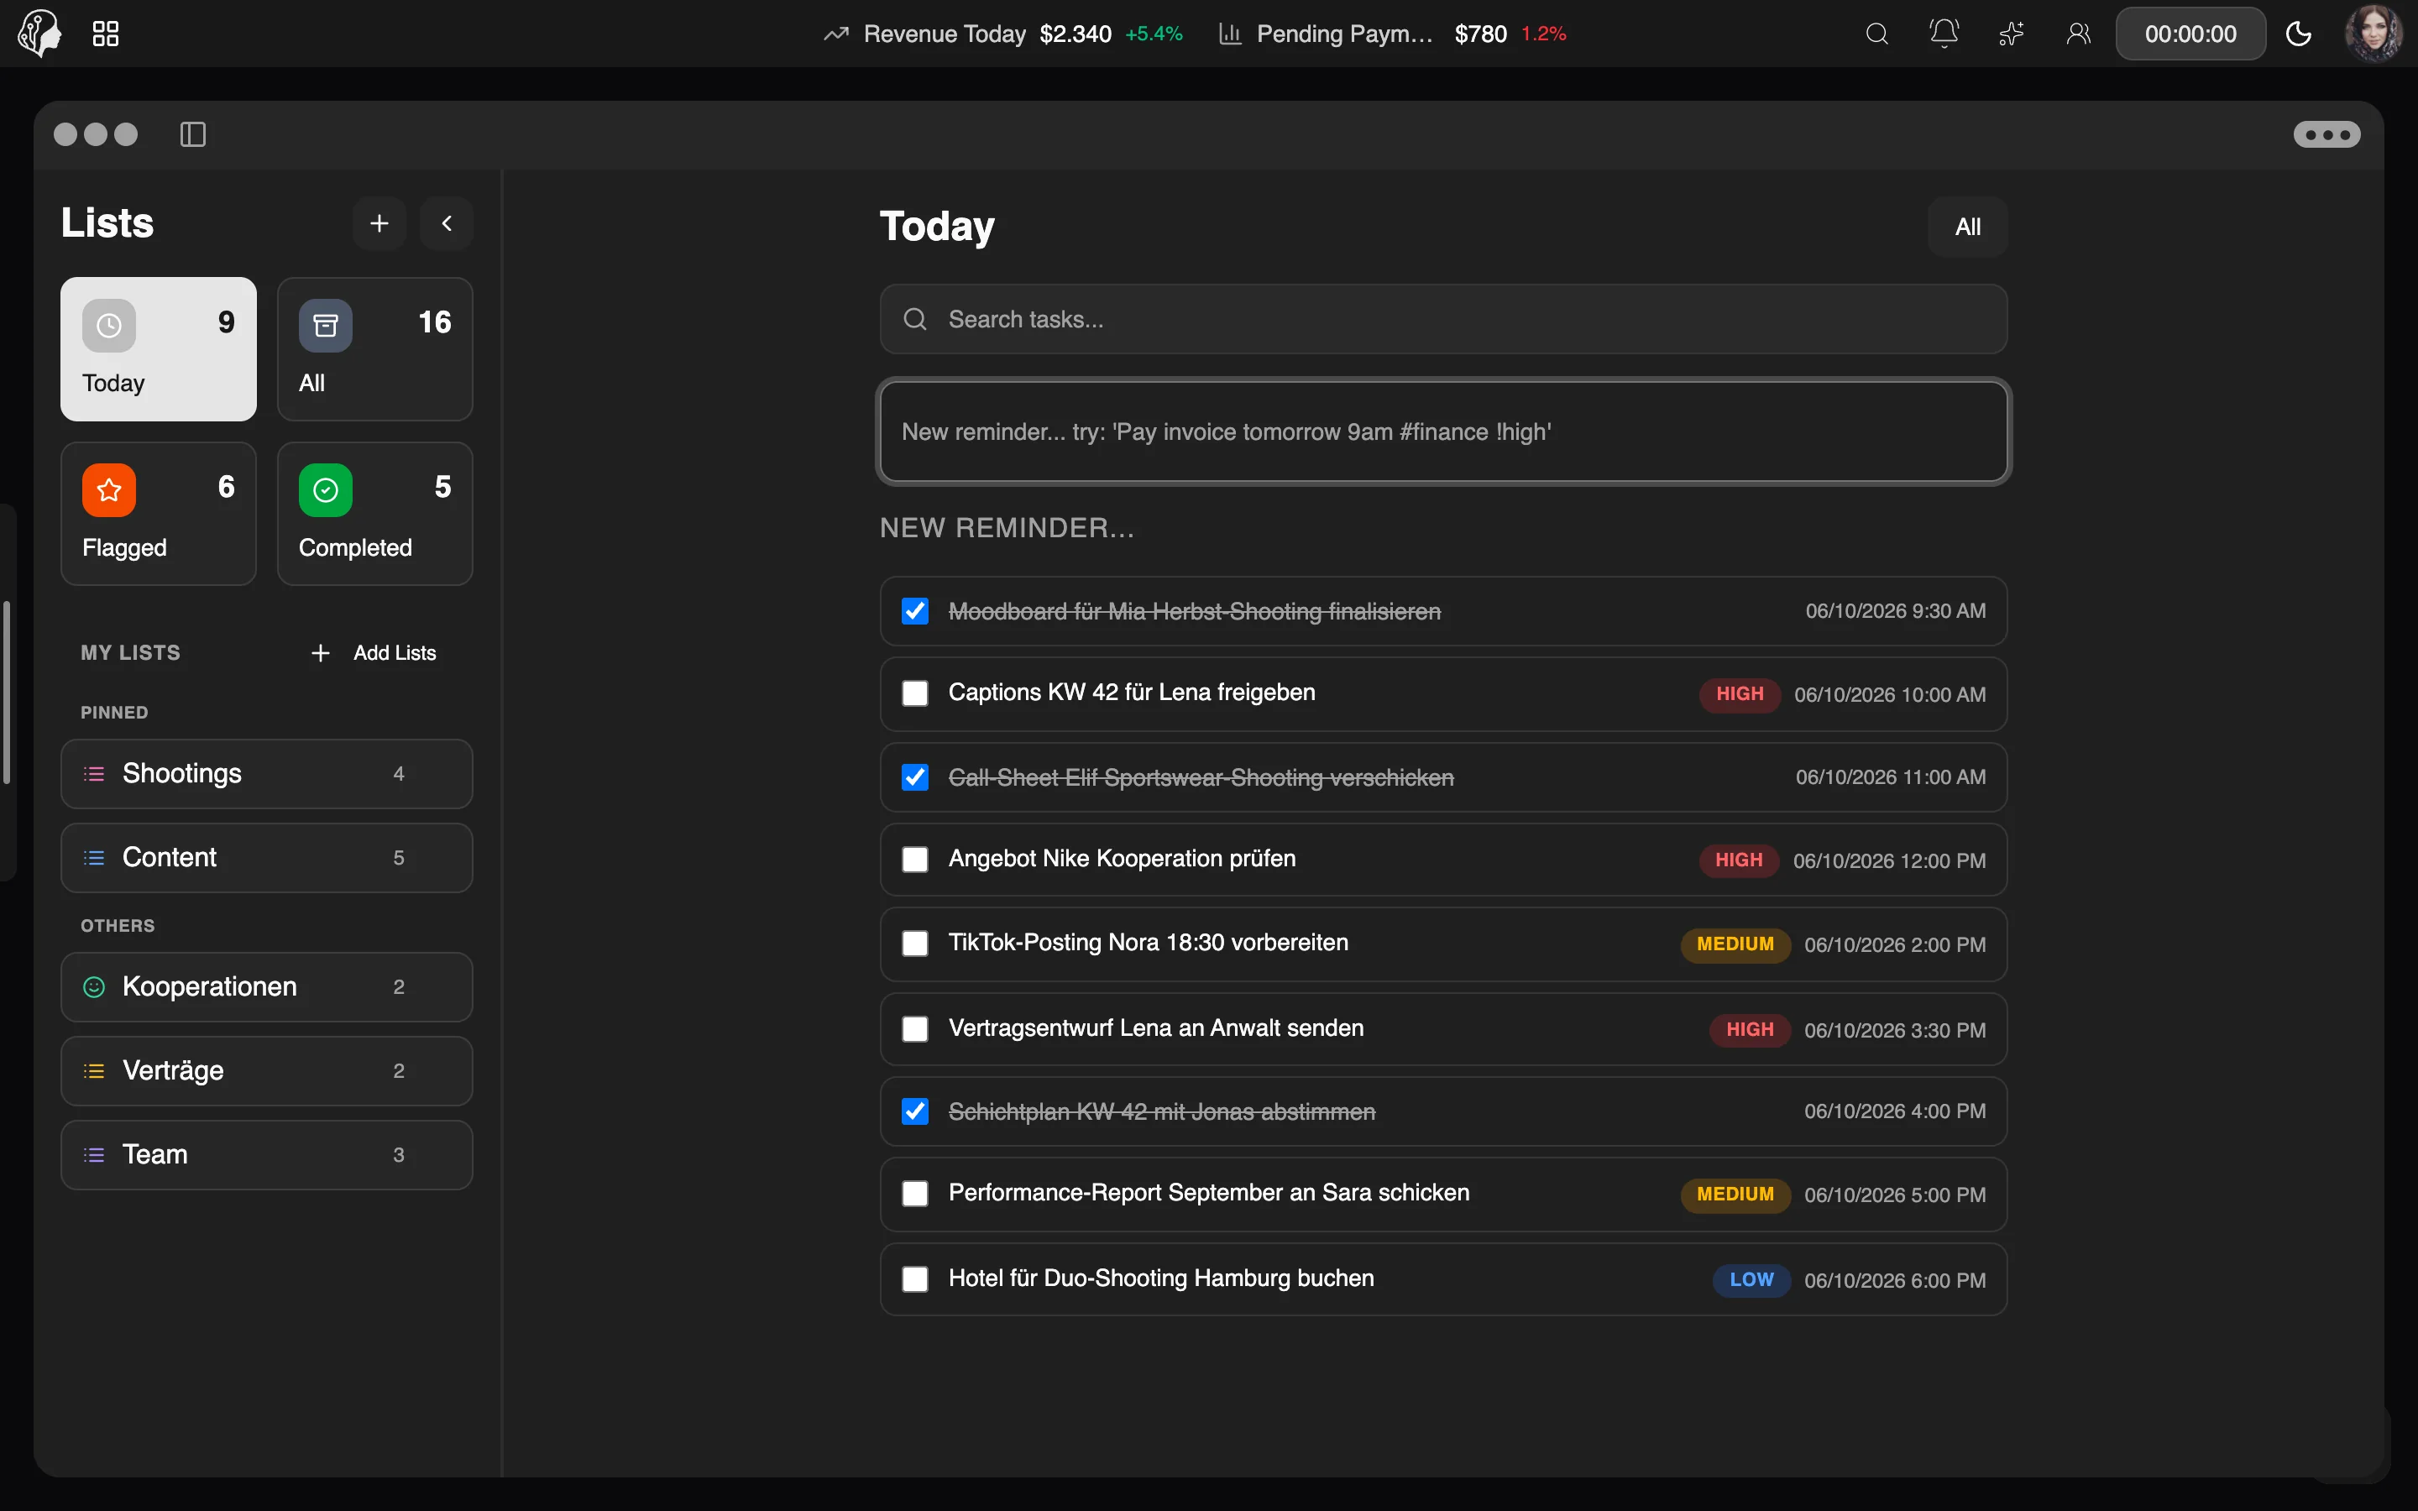
Task: Click due date 06/10/2026 3:30 PM
Action: coord(1894,1030)
